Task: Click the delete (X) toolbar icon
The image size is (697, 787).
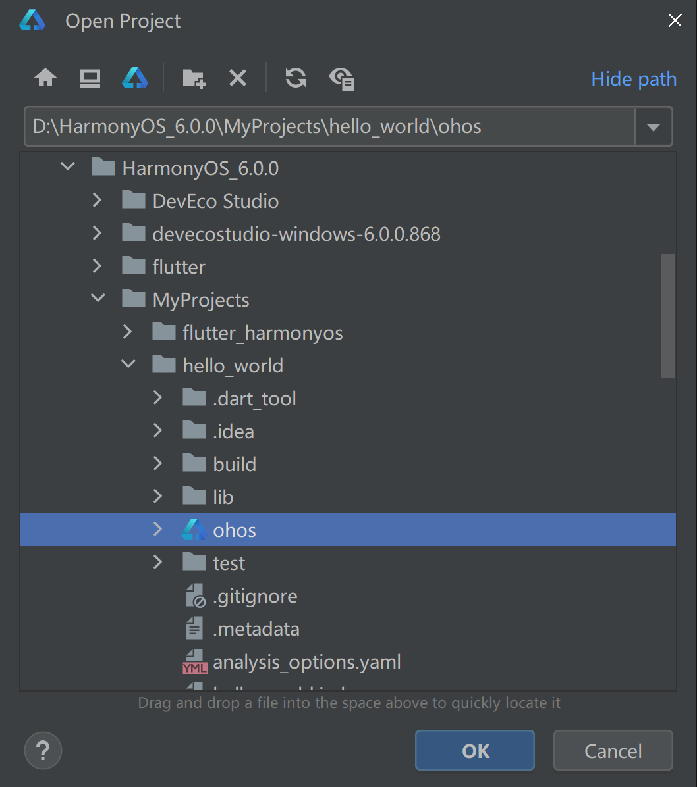Action: pos(238,78)
